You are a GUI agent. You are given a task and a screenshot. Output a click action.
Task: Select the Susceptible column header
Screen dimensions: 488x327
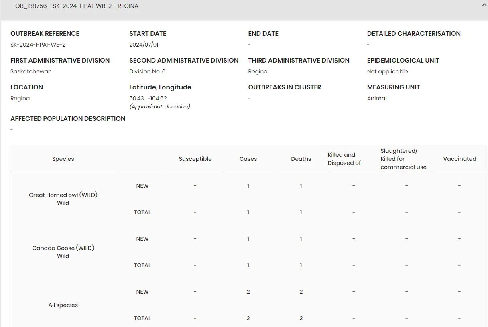click(195, 159)
